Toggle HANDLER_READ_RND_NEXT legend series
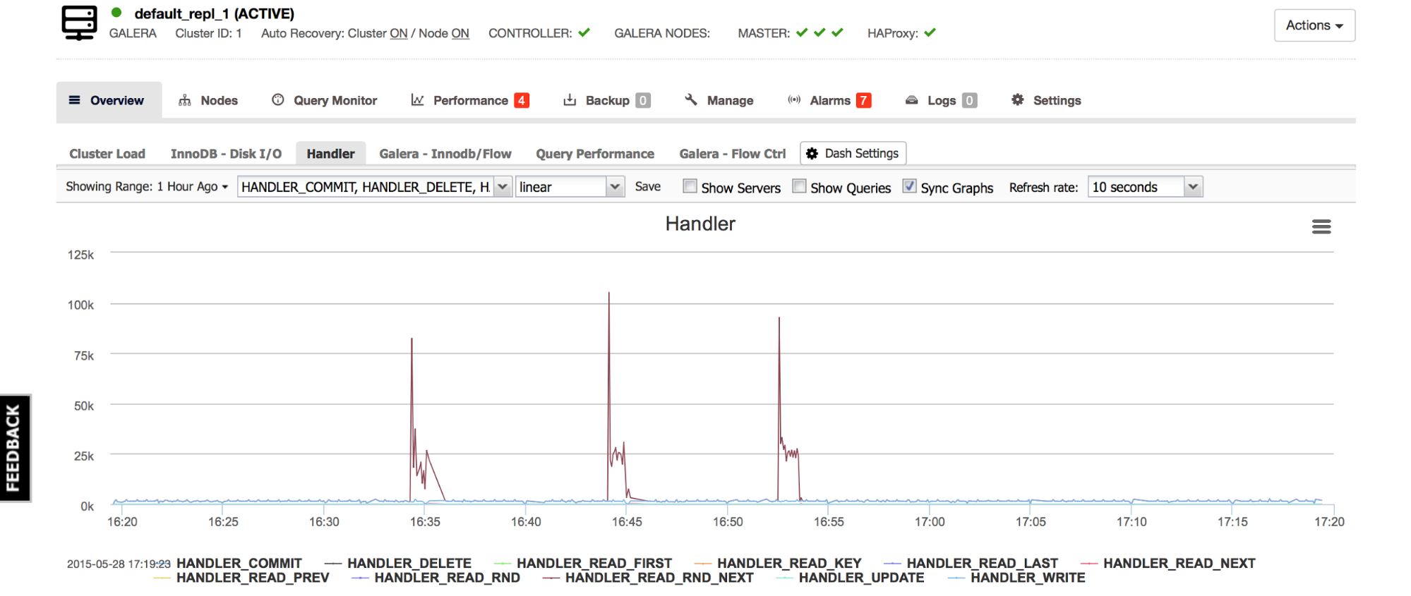This screenshot has height=596, width=1411. 659,578
